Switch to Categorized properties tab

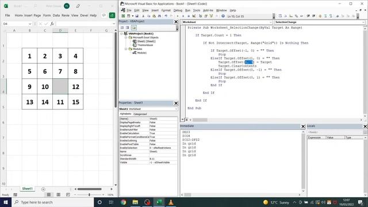click(x=140, y=114)
